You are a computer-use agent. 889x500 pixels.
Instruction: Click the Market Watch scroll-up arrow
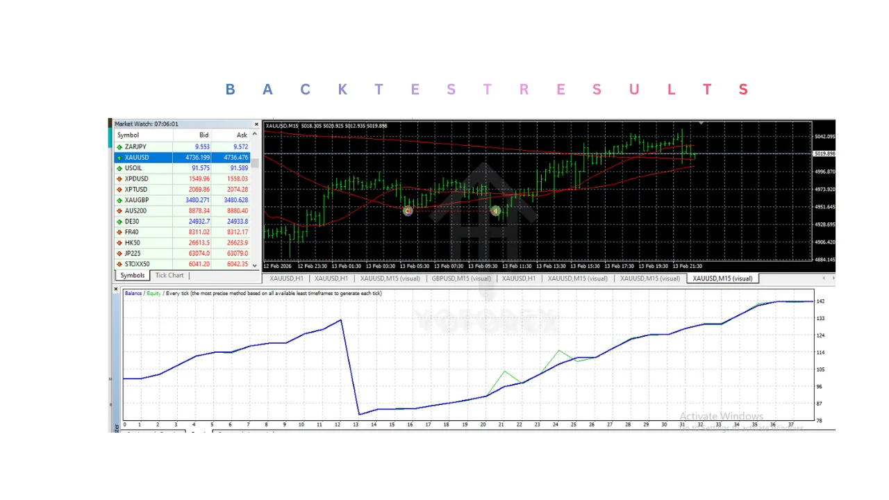255,135
